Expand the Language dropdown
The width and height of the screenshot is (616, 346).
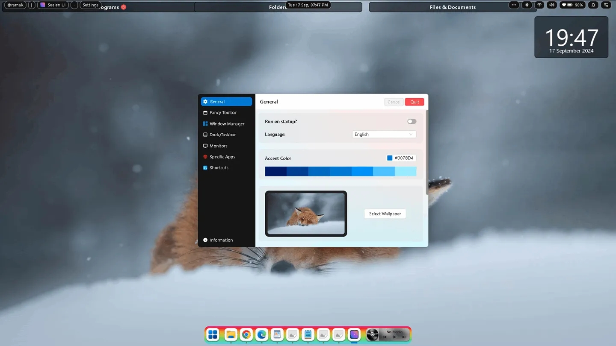point(384,134)
